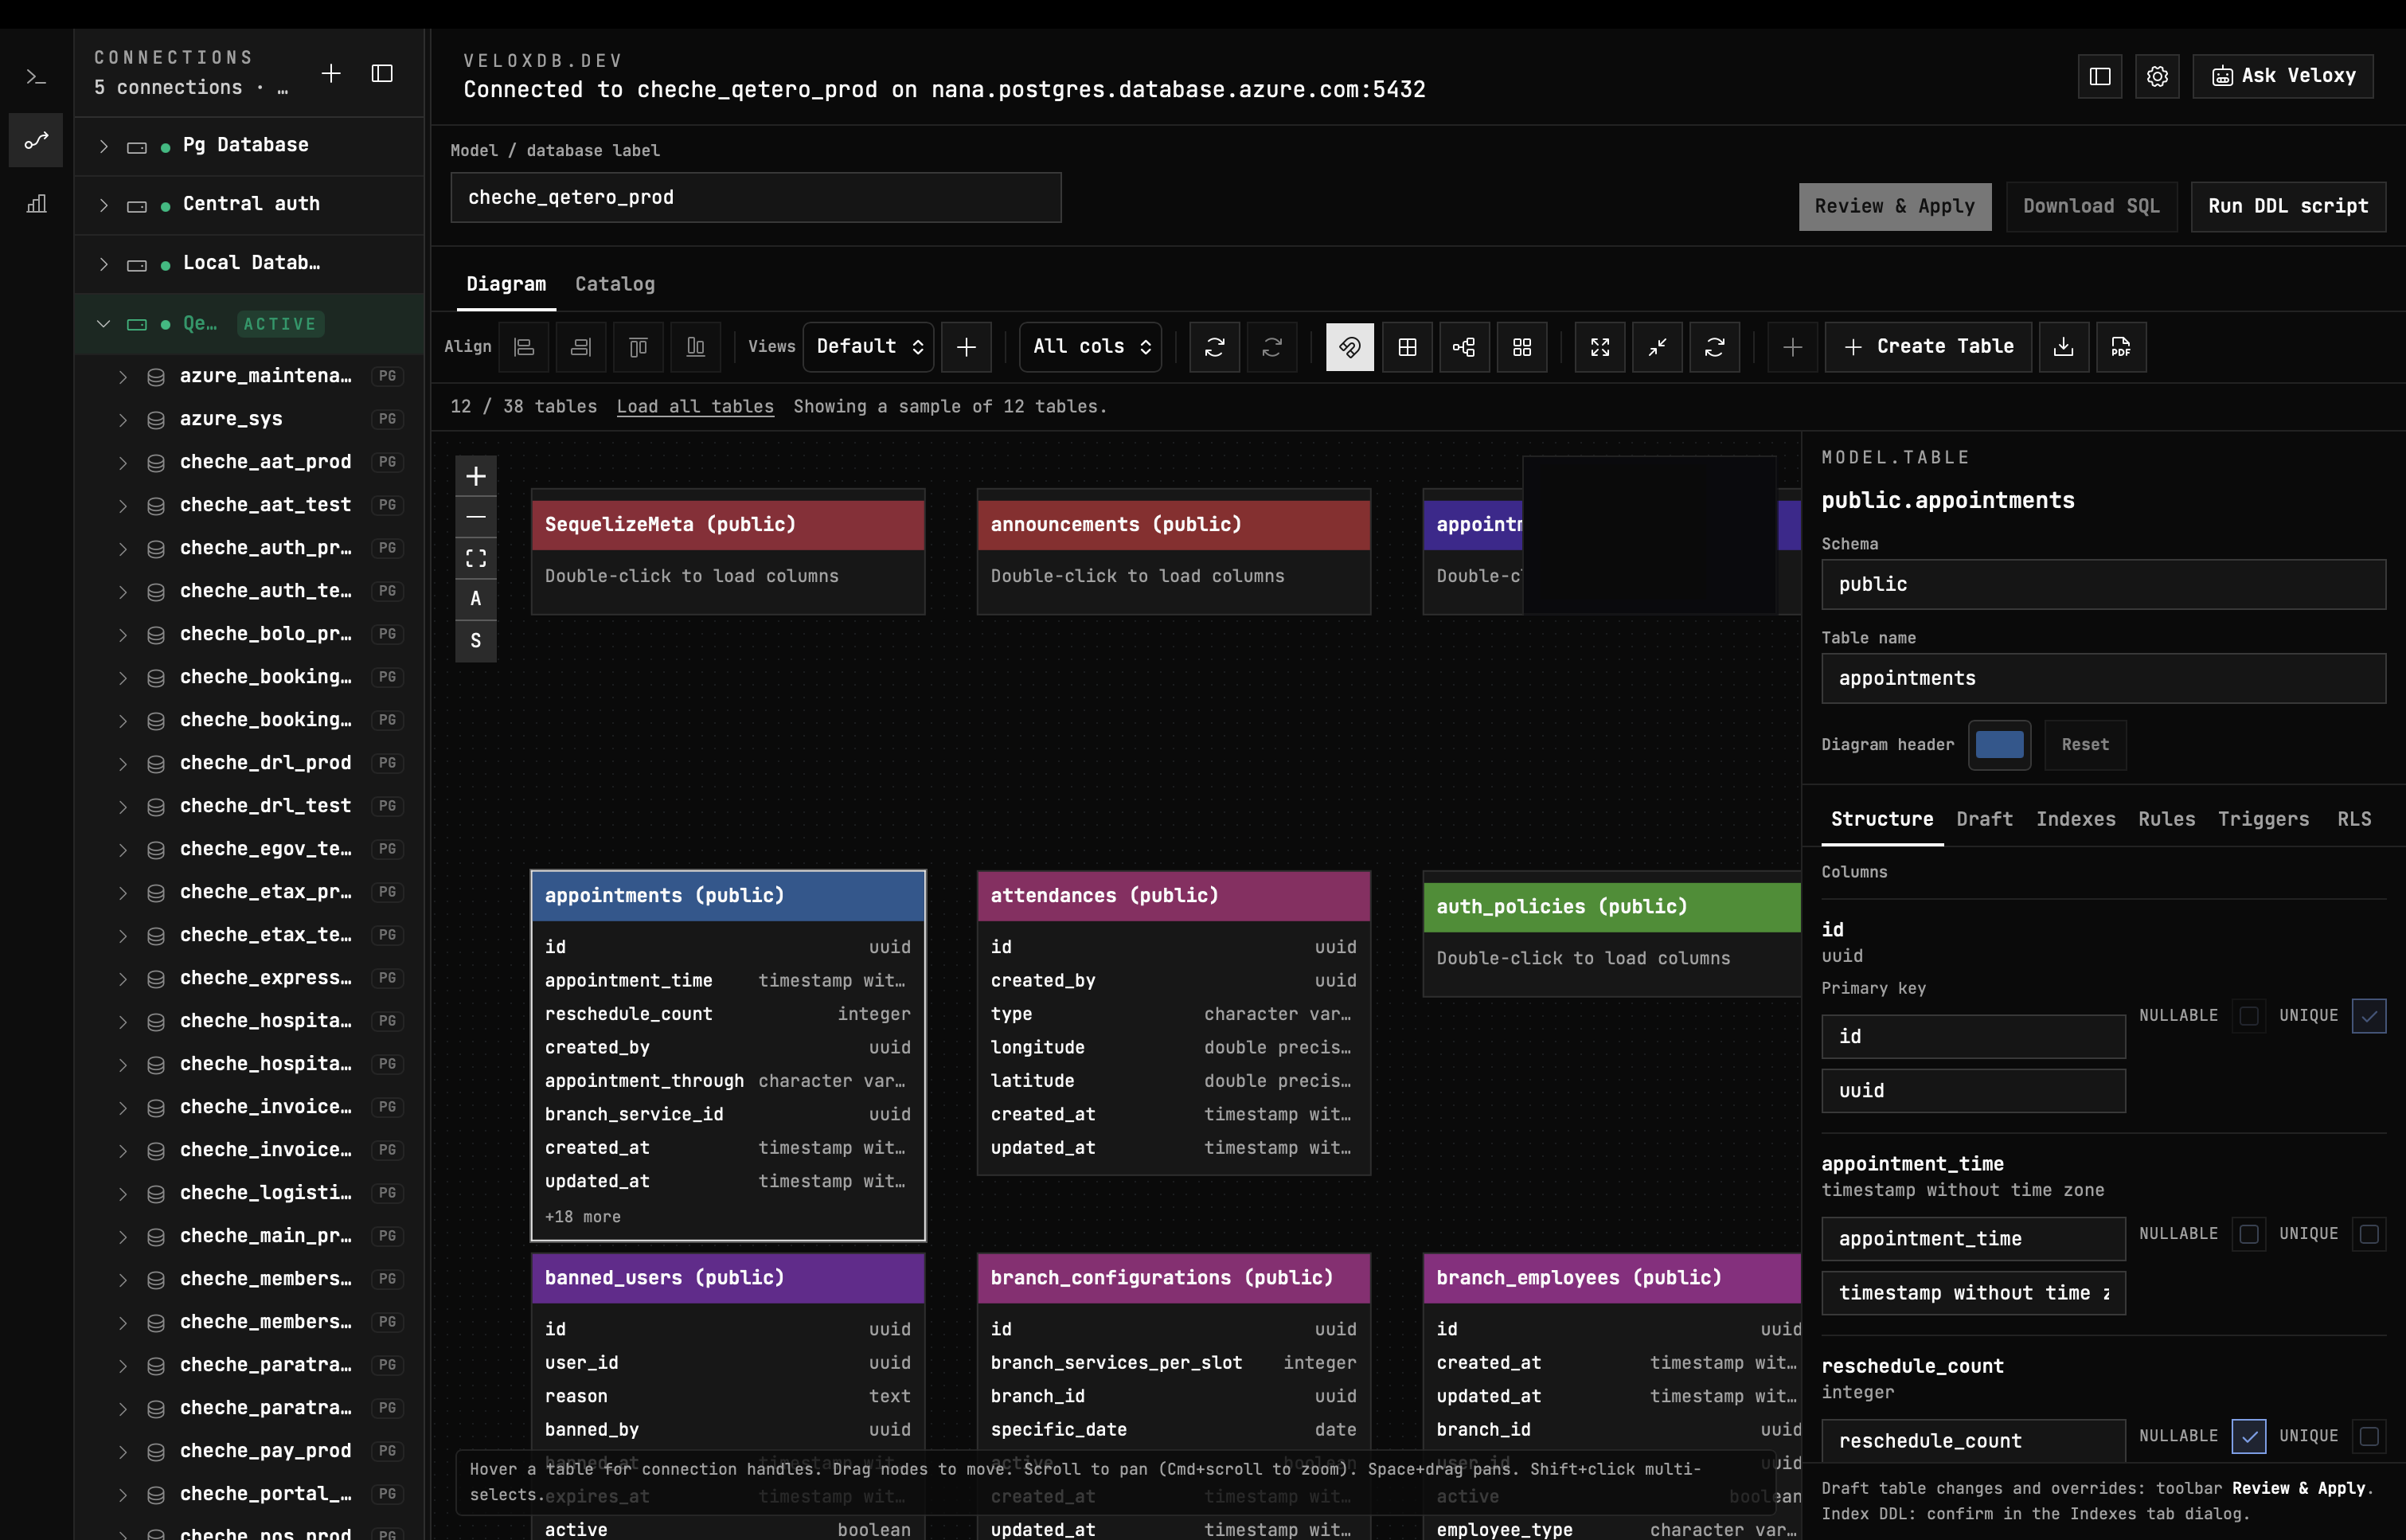
Task: Click the A button in canvas controls
Action: [x=476, y=599]
